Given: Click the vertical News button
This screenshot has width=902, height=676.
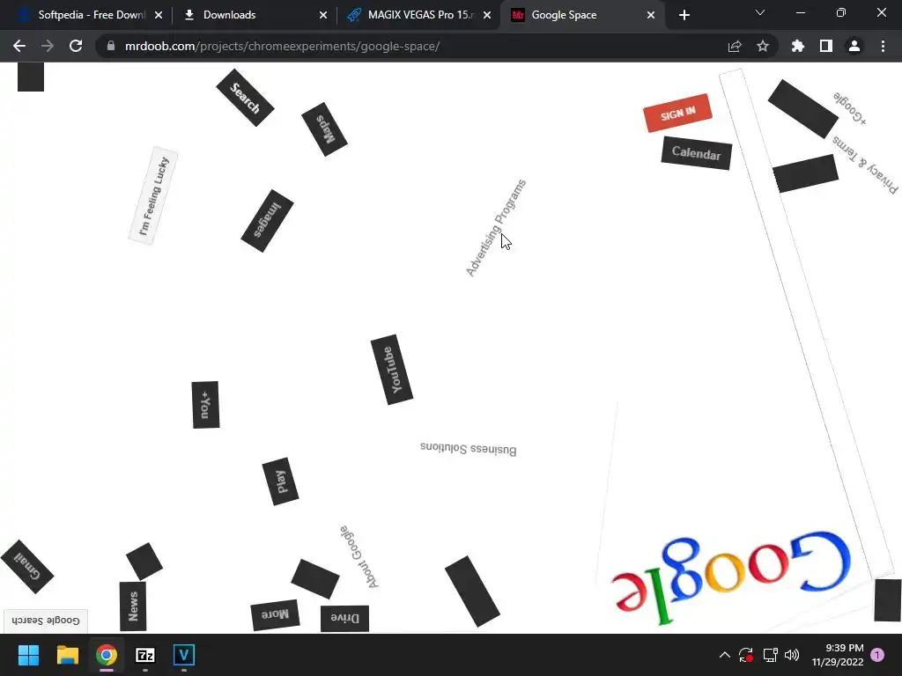Looking at the screenshot, I should pos(133,606).
